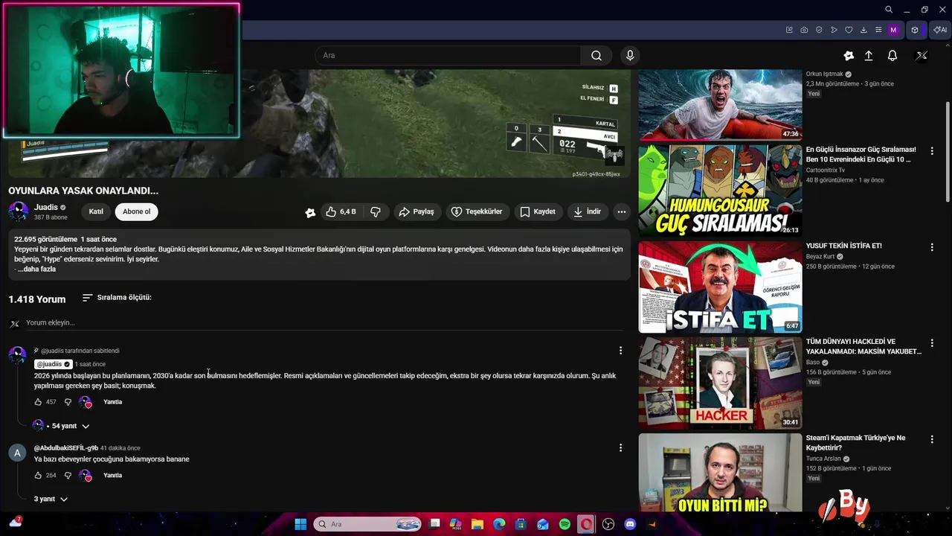Image resolution: width=952 pixels, height=536 pixels.
Task: Open Spotify from taskbar
Action: [x=565, y=524]
